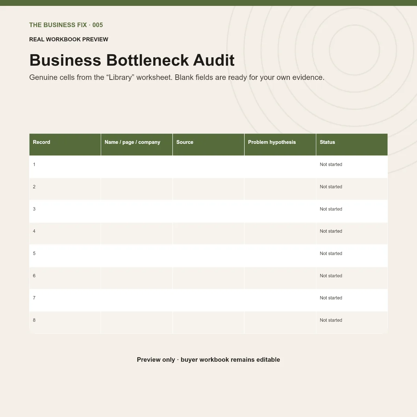Click Not started status in row 8
Image resolution: width=417 pixels, height=417 pixels.
coord(331,320)
